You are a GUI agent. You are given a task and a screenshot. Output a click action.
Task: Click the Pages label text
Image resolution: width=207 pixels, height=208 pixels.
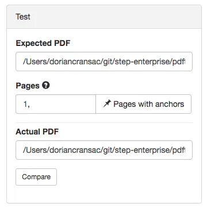tap(28, 86)
